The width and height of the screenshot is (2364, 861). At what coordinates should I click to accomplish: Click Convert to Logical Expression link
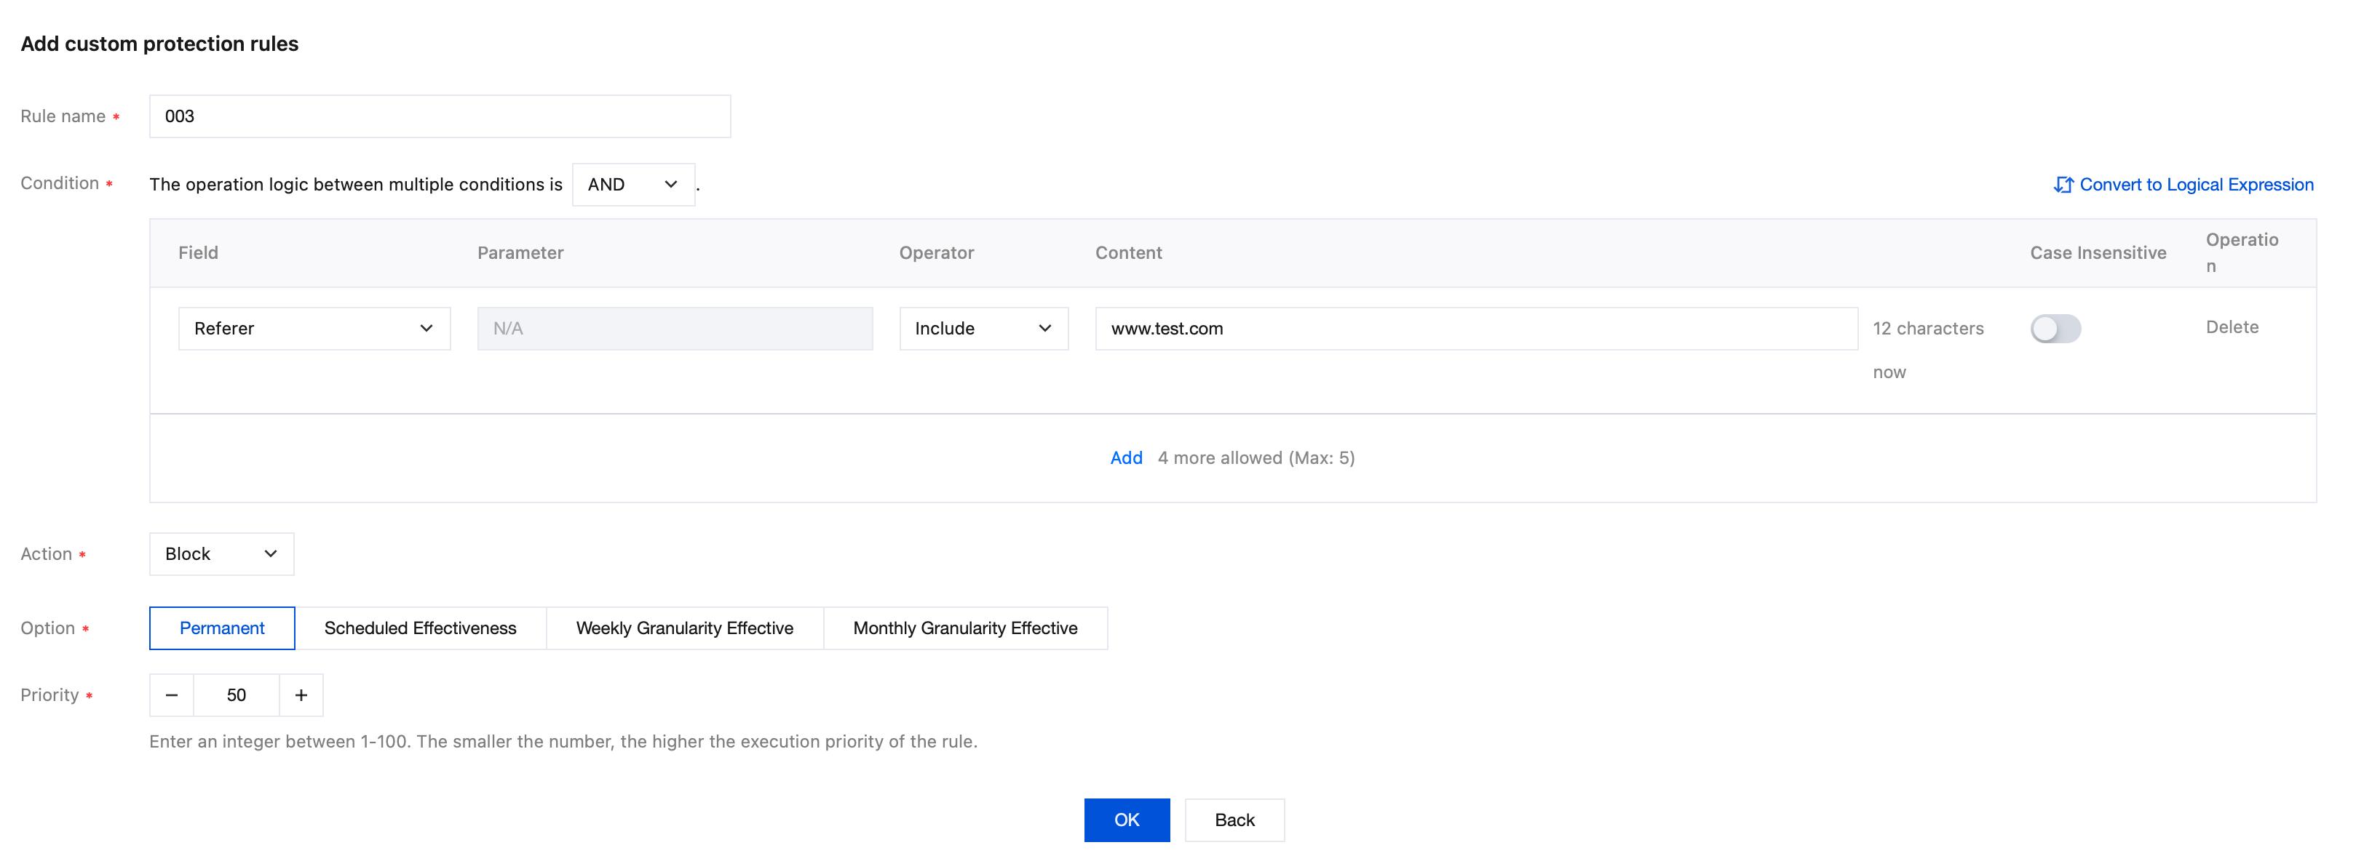pos(2196,184)
